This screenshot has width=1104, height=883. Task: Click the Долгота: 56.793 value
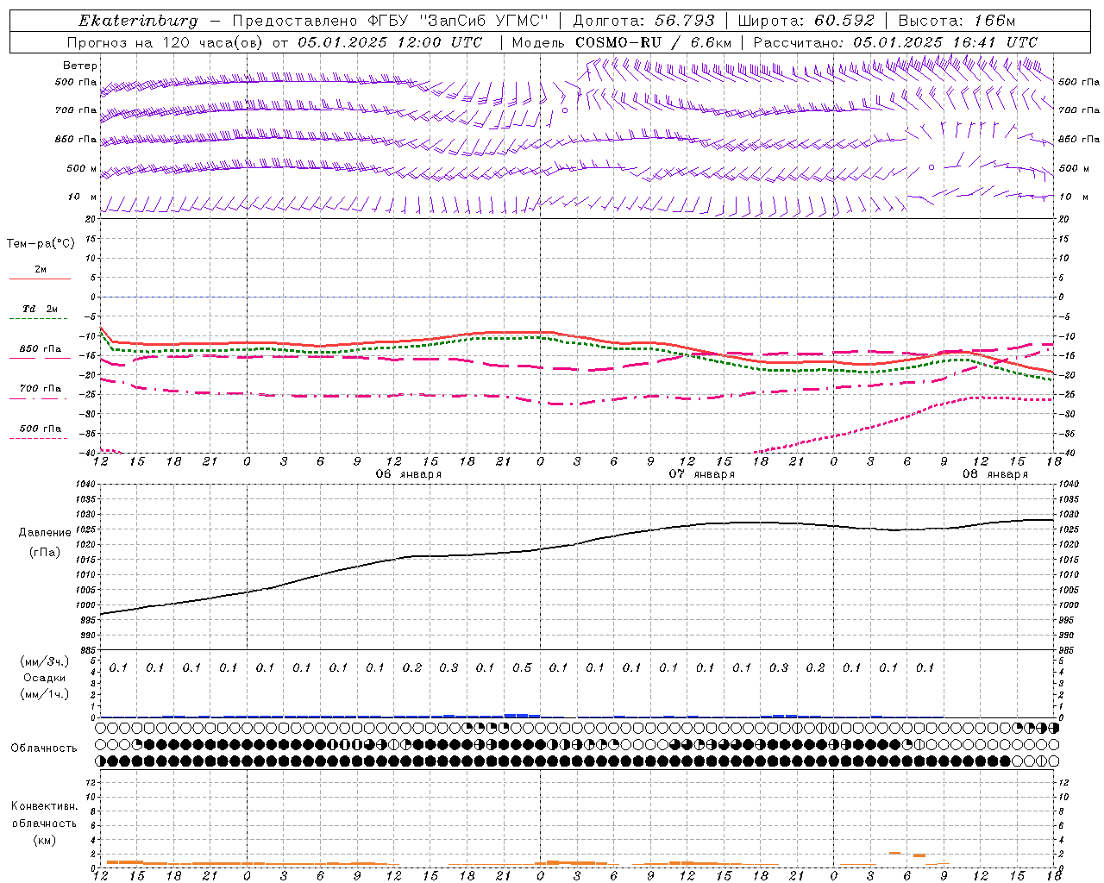click(643, 21)
